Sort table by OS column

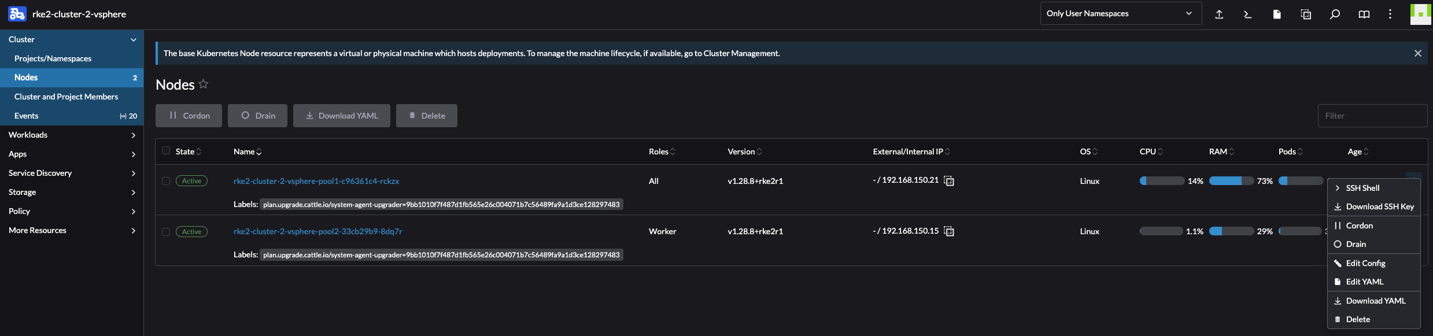click(1089, 152)
